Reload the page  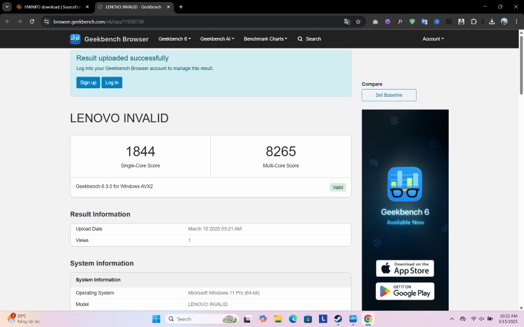point(32,22)
